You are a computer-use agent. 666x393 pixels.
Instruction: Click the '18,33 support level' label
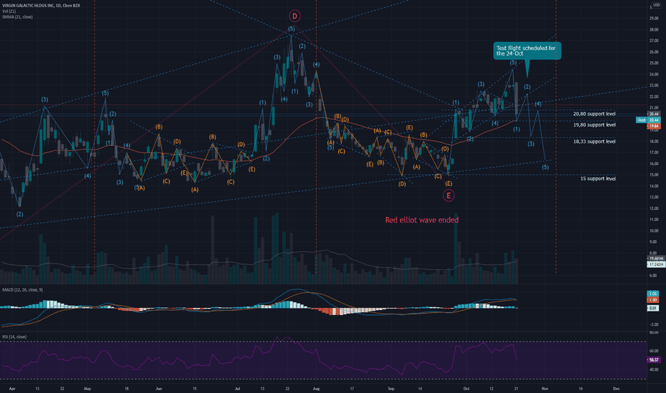[595, 141]
